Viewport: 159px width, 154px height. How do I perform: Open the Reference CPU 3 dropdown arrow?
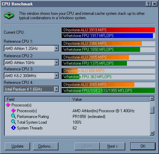click(56, 75)
